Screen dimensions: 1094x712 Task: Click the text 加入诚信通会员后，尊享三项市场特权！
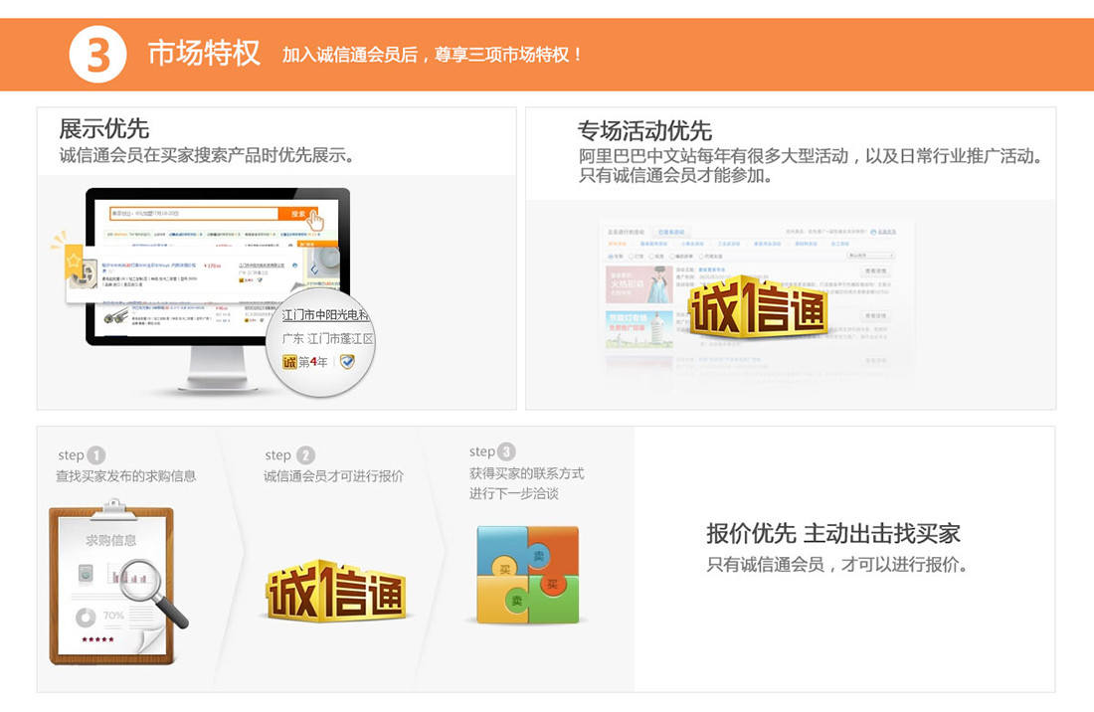tap(433, 55)
